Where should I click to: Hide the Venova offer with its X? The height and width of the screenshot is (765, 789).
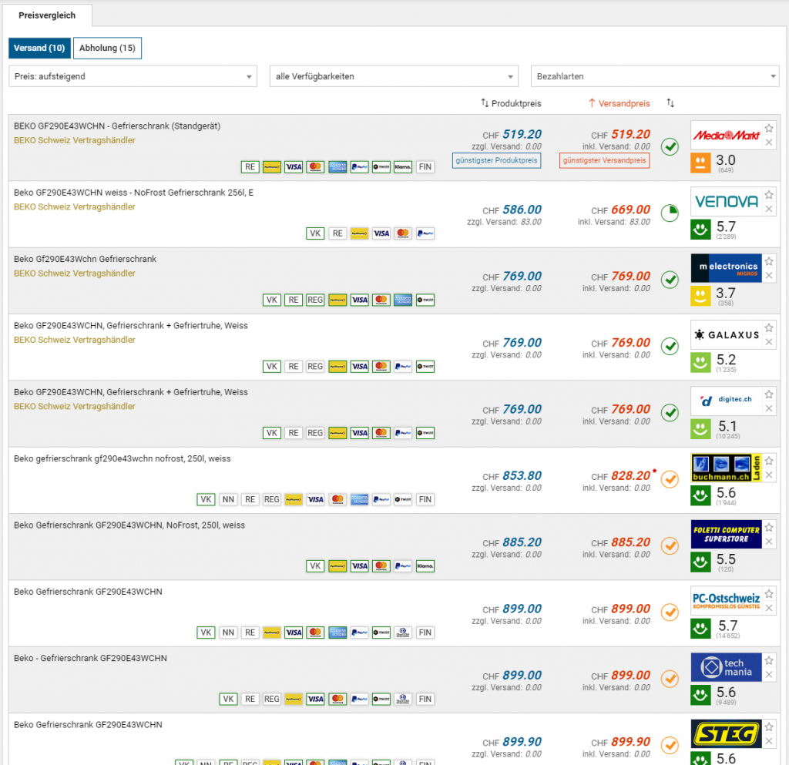point(769,209)
